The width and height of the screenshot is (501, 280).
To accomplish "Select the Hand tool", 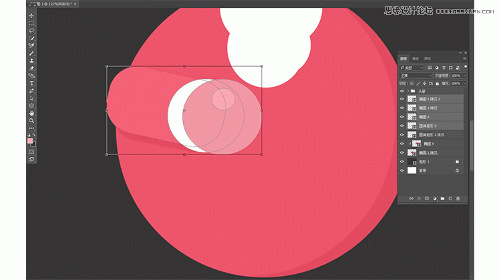I will [x=31, y=113].
